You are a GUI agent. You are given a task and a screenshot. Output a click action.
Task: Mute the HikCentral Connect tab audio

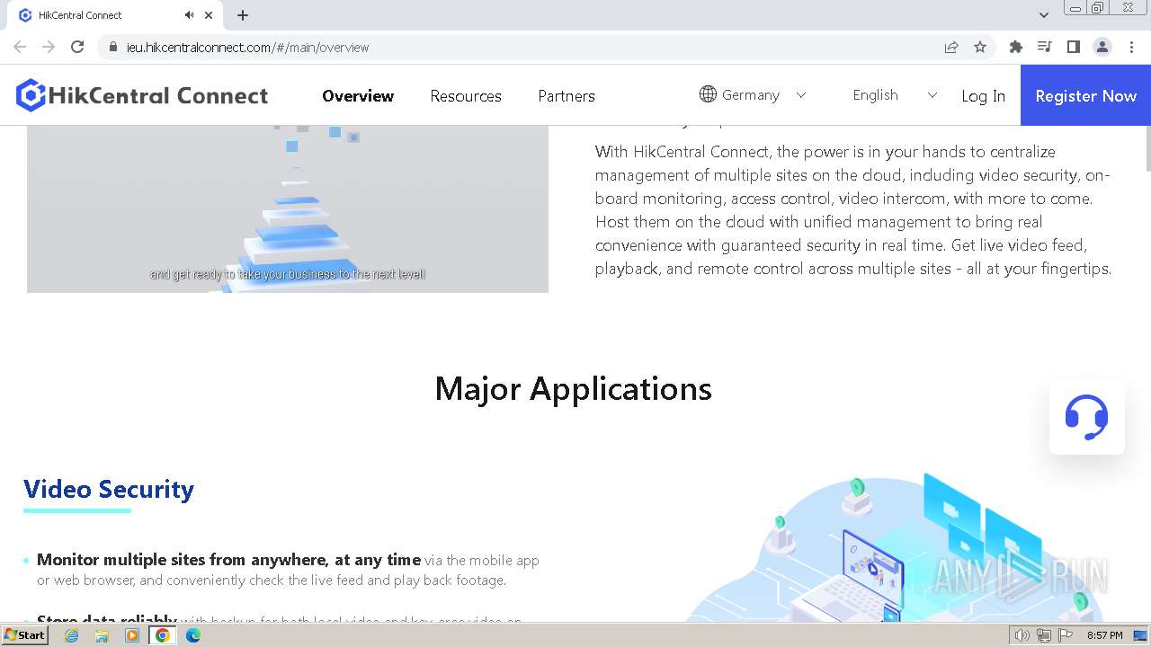(189, 15)
